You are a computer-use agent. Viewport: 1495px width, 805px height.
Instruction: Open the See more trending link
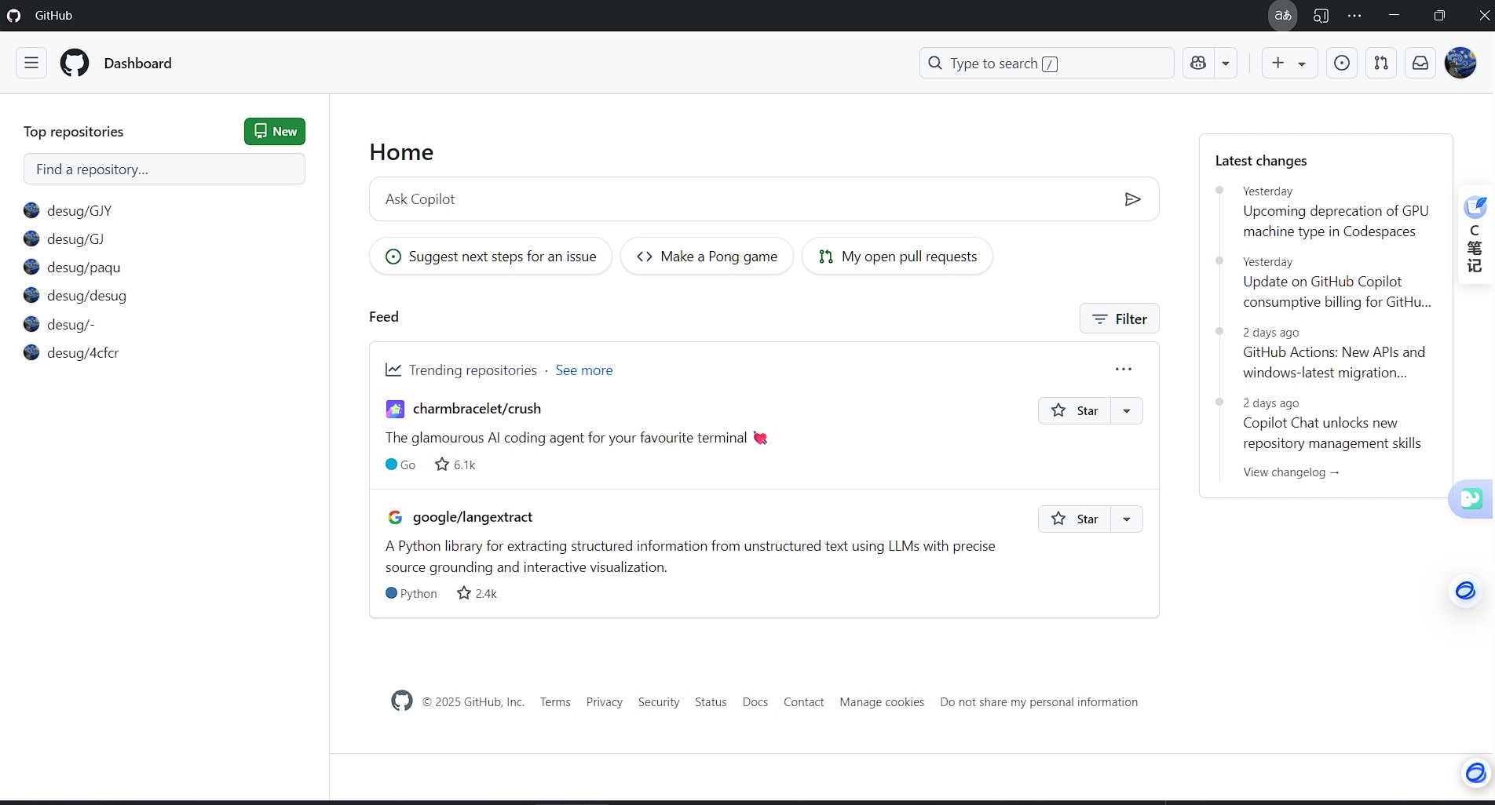[583, 370]
